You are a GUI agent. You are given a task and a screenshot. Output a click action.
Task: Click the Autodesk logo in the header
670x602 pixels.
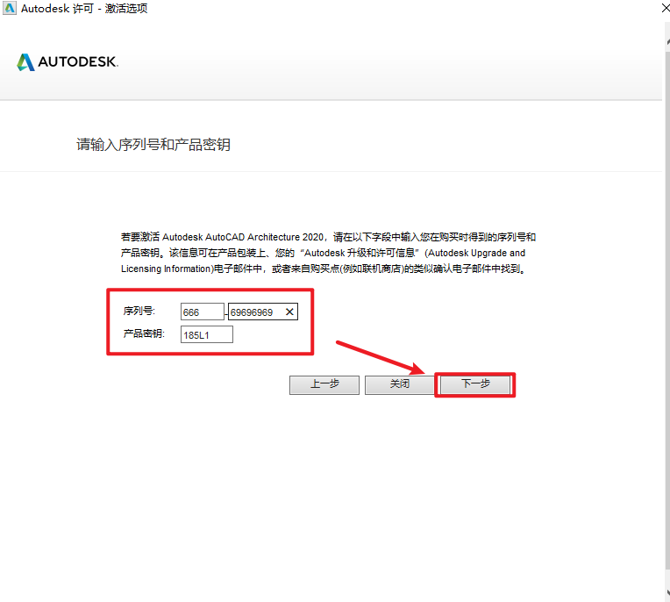pos(26,62)
